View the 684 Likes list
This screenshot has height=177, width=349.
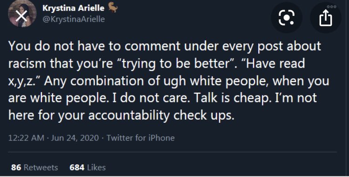coord(87,167)
